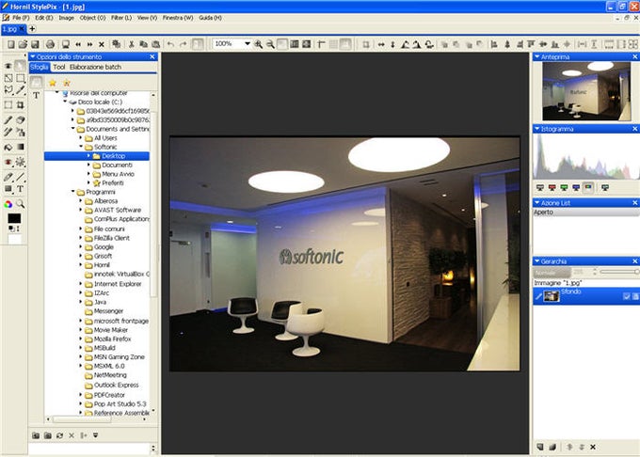Adjust the layer opacity slider in Gerarchia

tap(619, 272)
